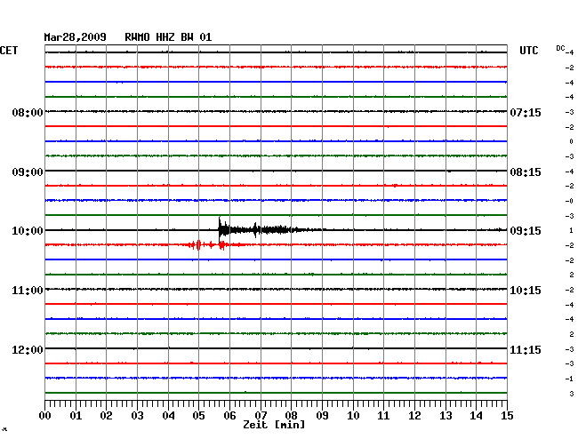Click minute tick label 15
The image size is (578, 439).
[507, 416]
